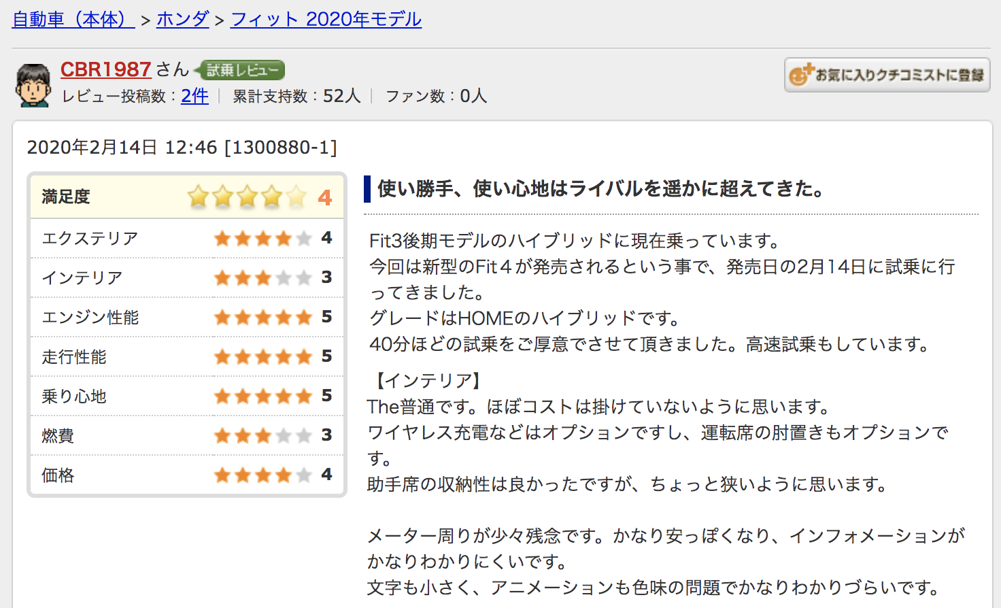Click the 累計支持数 52人 text
Image resolution: width=1001 pixels, height=608 pixels.
coord(296,96)
